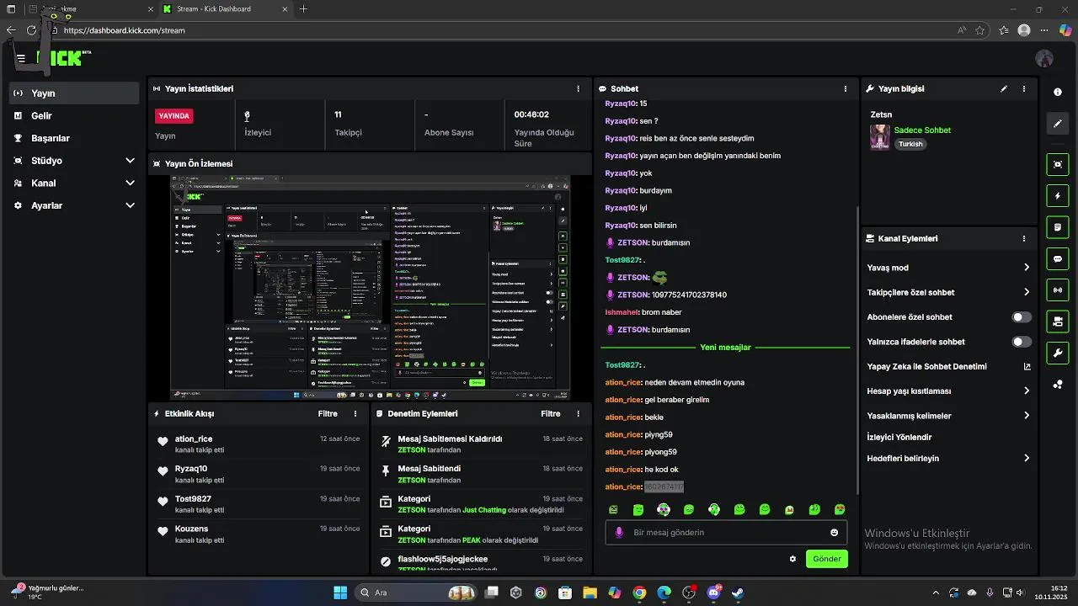Toggle the broadcast signal panel icon in sidebar
The image size is (1078, 606).
point(1058,290)
